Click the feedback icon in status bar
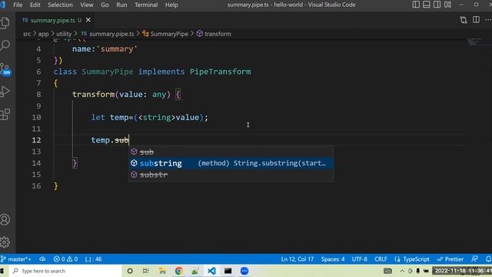The height and width of the screenshot is (277, 492). [x=474, y=259]
